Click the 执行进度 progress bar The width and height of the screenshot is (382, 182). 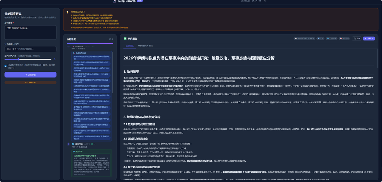pyautogui.click(x=90, y=43)
